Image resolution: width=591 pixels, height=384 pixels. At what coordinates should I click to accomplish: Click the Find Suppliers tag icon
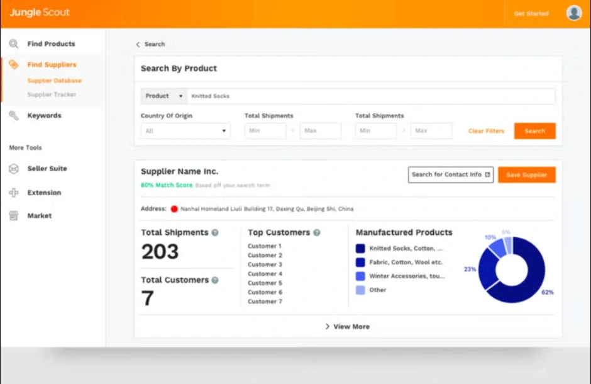click(14, 65)
